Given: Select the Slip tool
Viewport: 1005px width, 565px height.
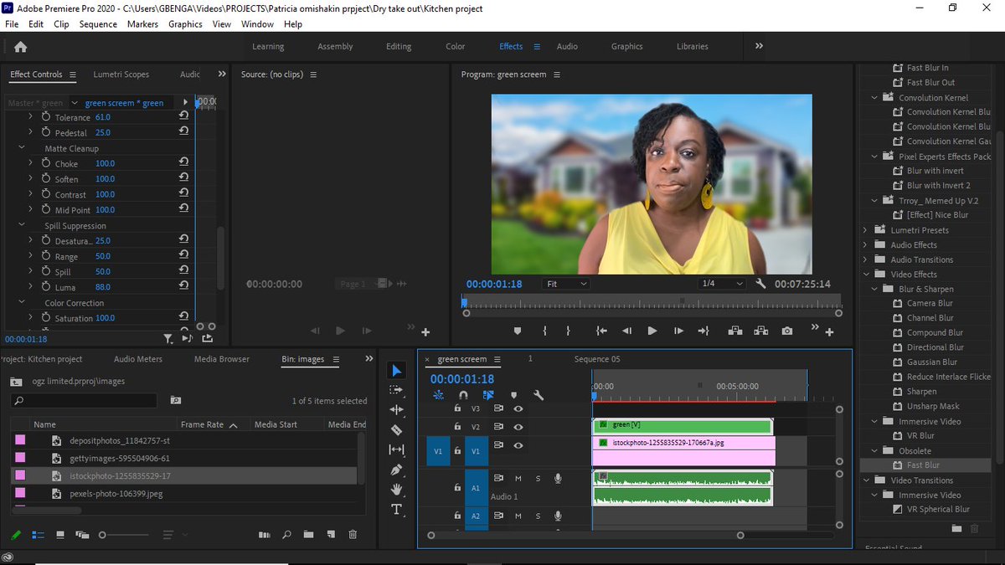Looking at the screenshot, I should 397,449.
